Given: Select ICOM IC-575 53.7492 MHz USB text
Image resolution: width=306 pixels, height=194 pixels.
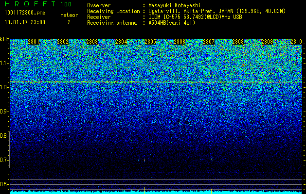Looking at the screenshot, I should tap(195, 17).
